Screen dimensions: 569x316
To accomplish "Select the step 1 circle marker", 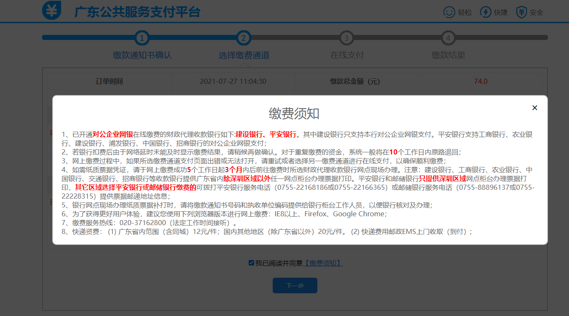I will [142, 38].
